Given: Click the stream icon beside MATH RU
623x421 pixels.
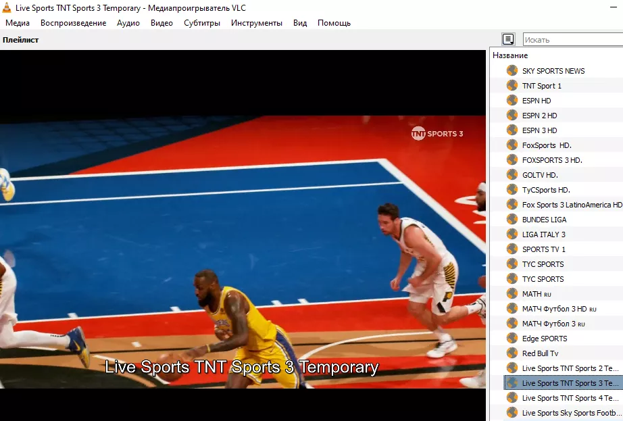Looking at the screenshot, I should tap(512, 294).
